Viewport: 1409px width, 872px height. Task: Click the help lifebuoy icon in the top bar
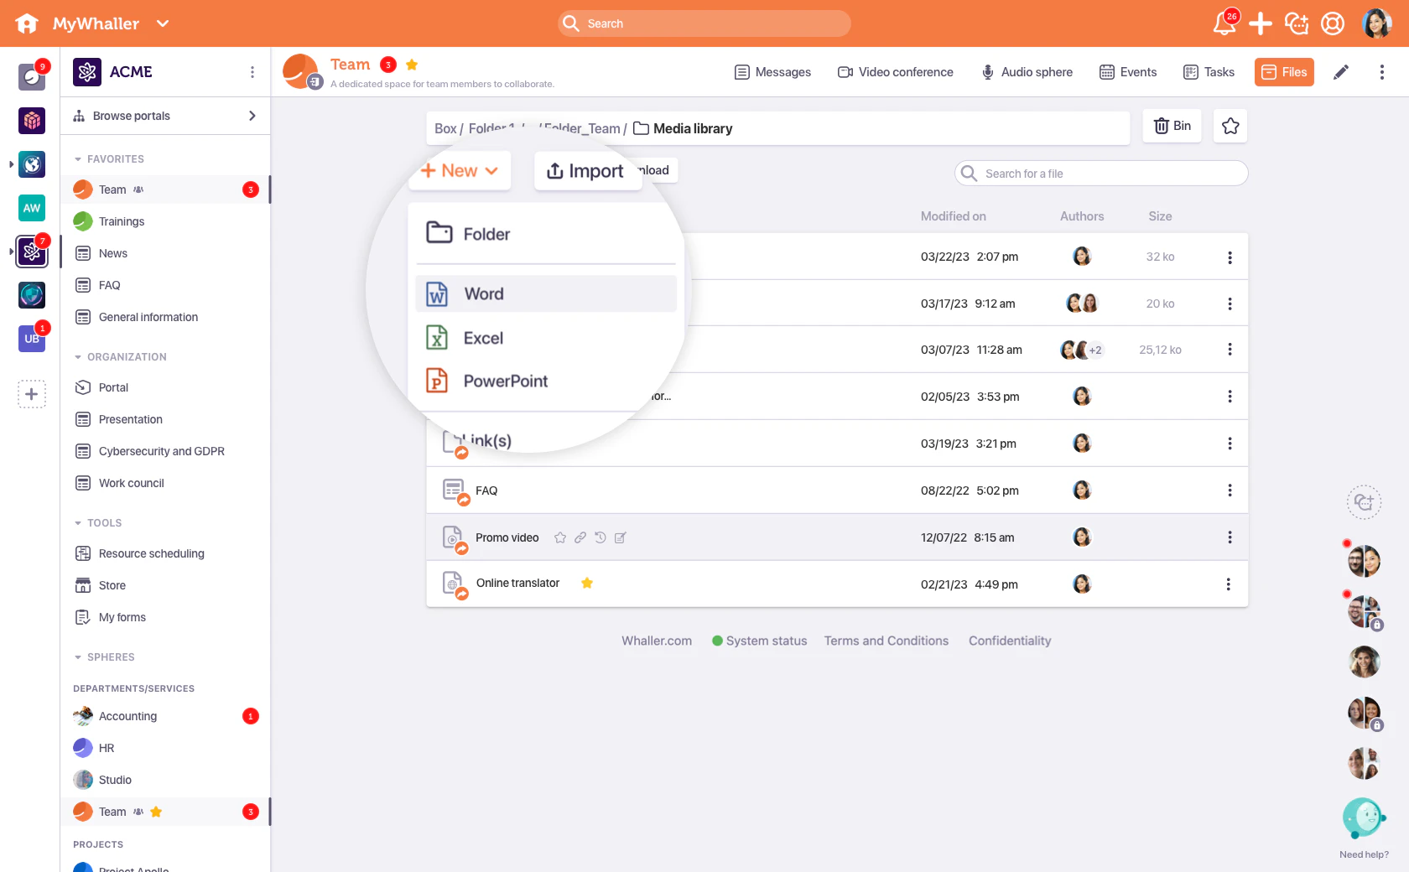pos(1332,23)
